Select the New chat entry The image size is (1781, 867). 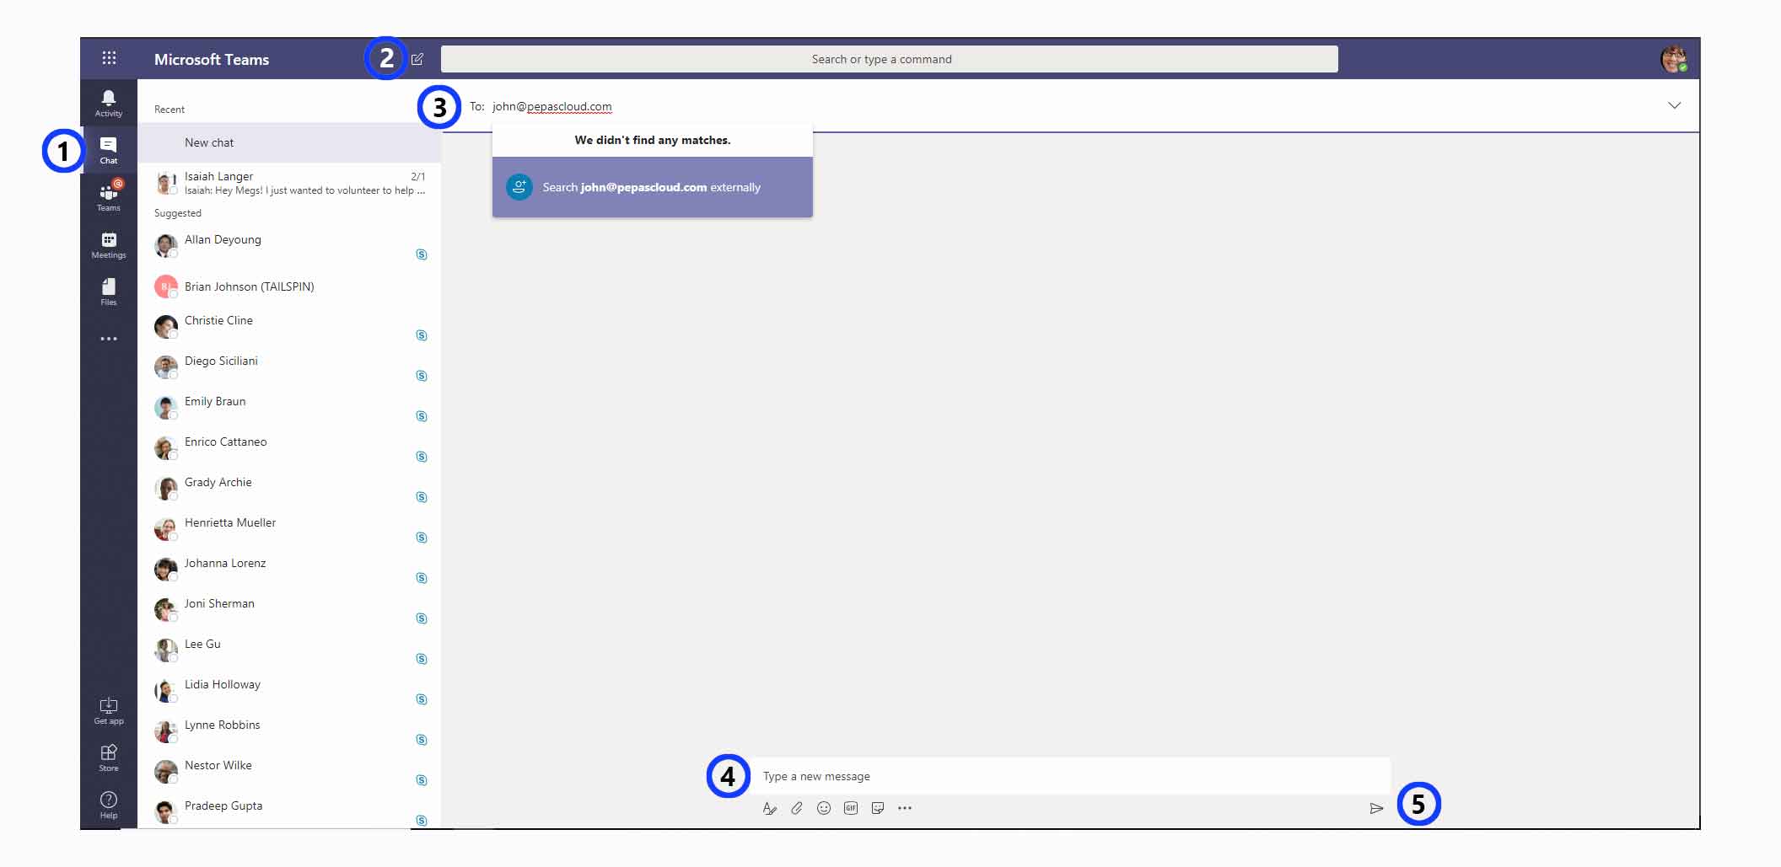pos(289,142)
